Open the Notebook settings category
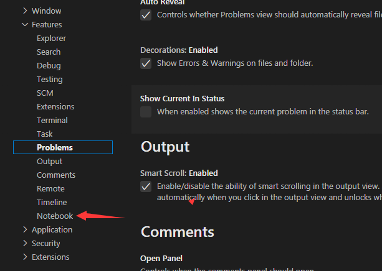Viewport: 382px width, 271px height. coord(55,216)
